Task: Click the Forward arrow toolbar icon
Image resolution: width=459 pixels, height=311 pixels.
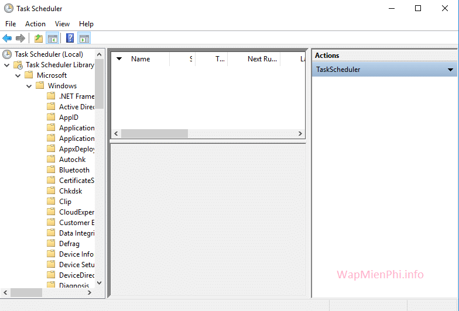Action: point(20,38)
